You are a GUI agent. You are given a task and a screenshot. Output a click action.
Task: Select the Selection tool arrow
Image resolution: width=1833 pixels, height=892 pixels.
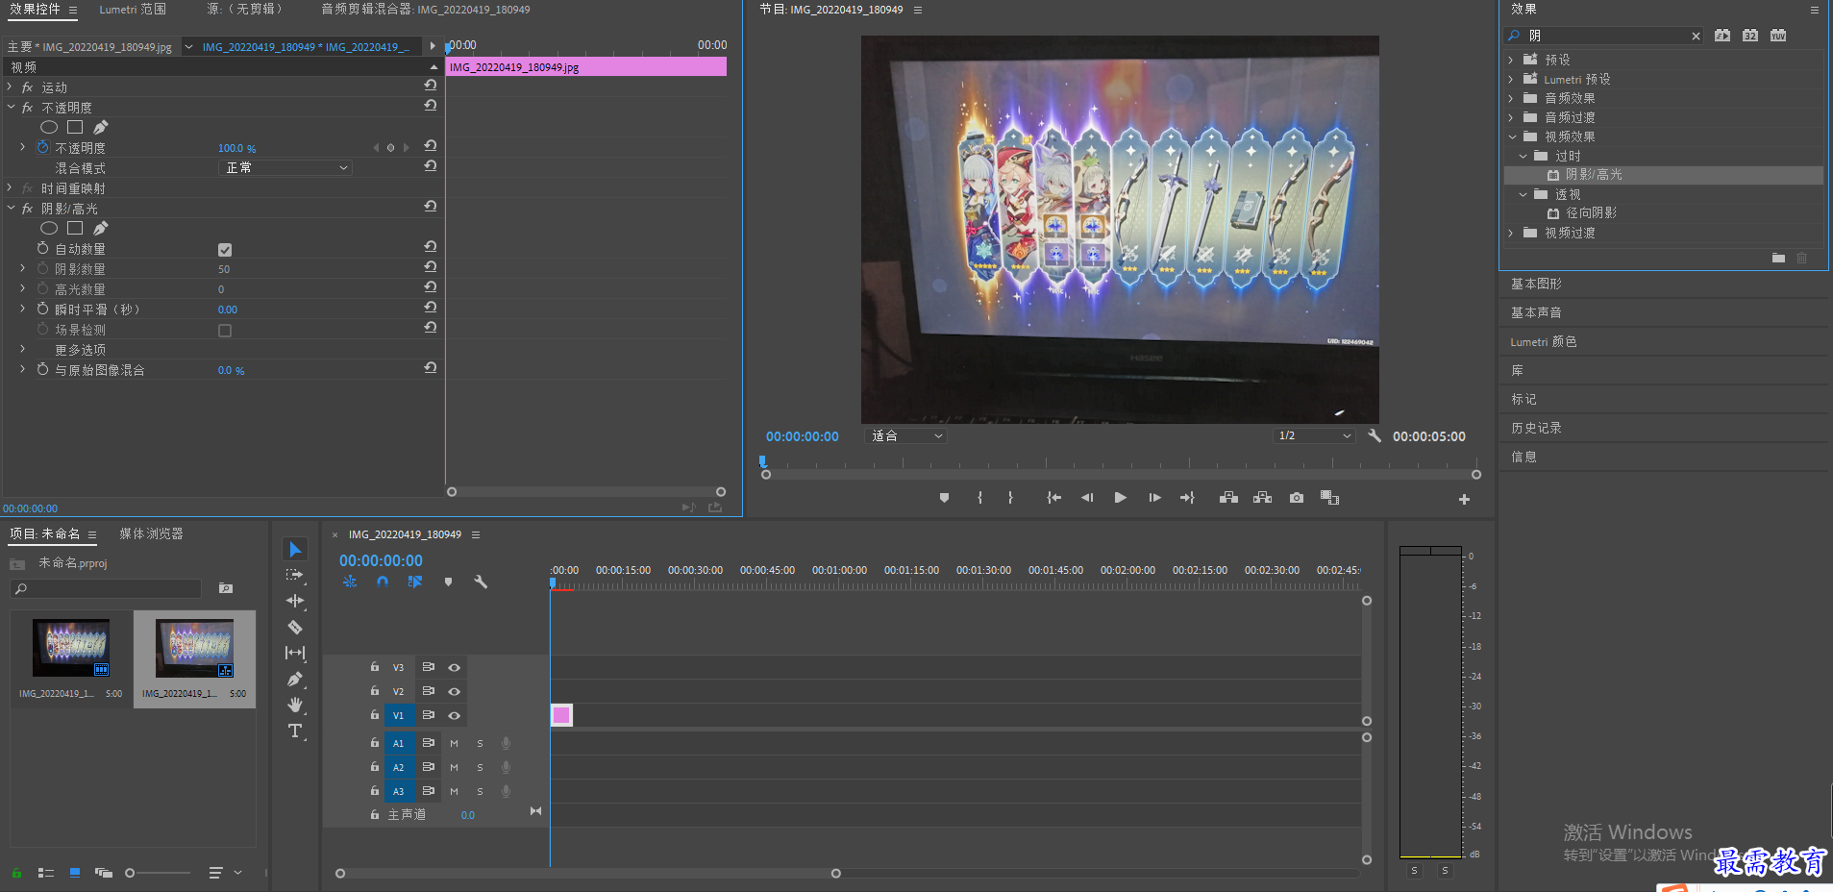click(295, 549)
